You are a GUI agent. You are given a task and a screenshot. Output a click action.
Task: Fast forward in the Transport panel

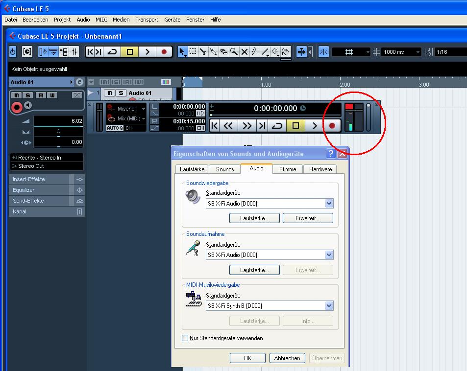(x=247, y=126)
